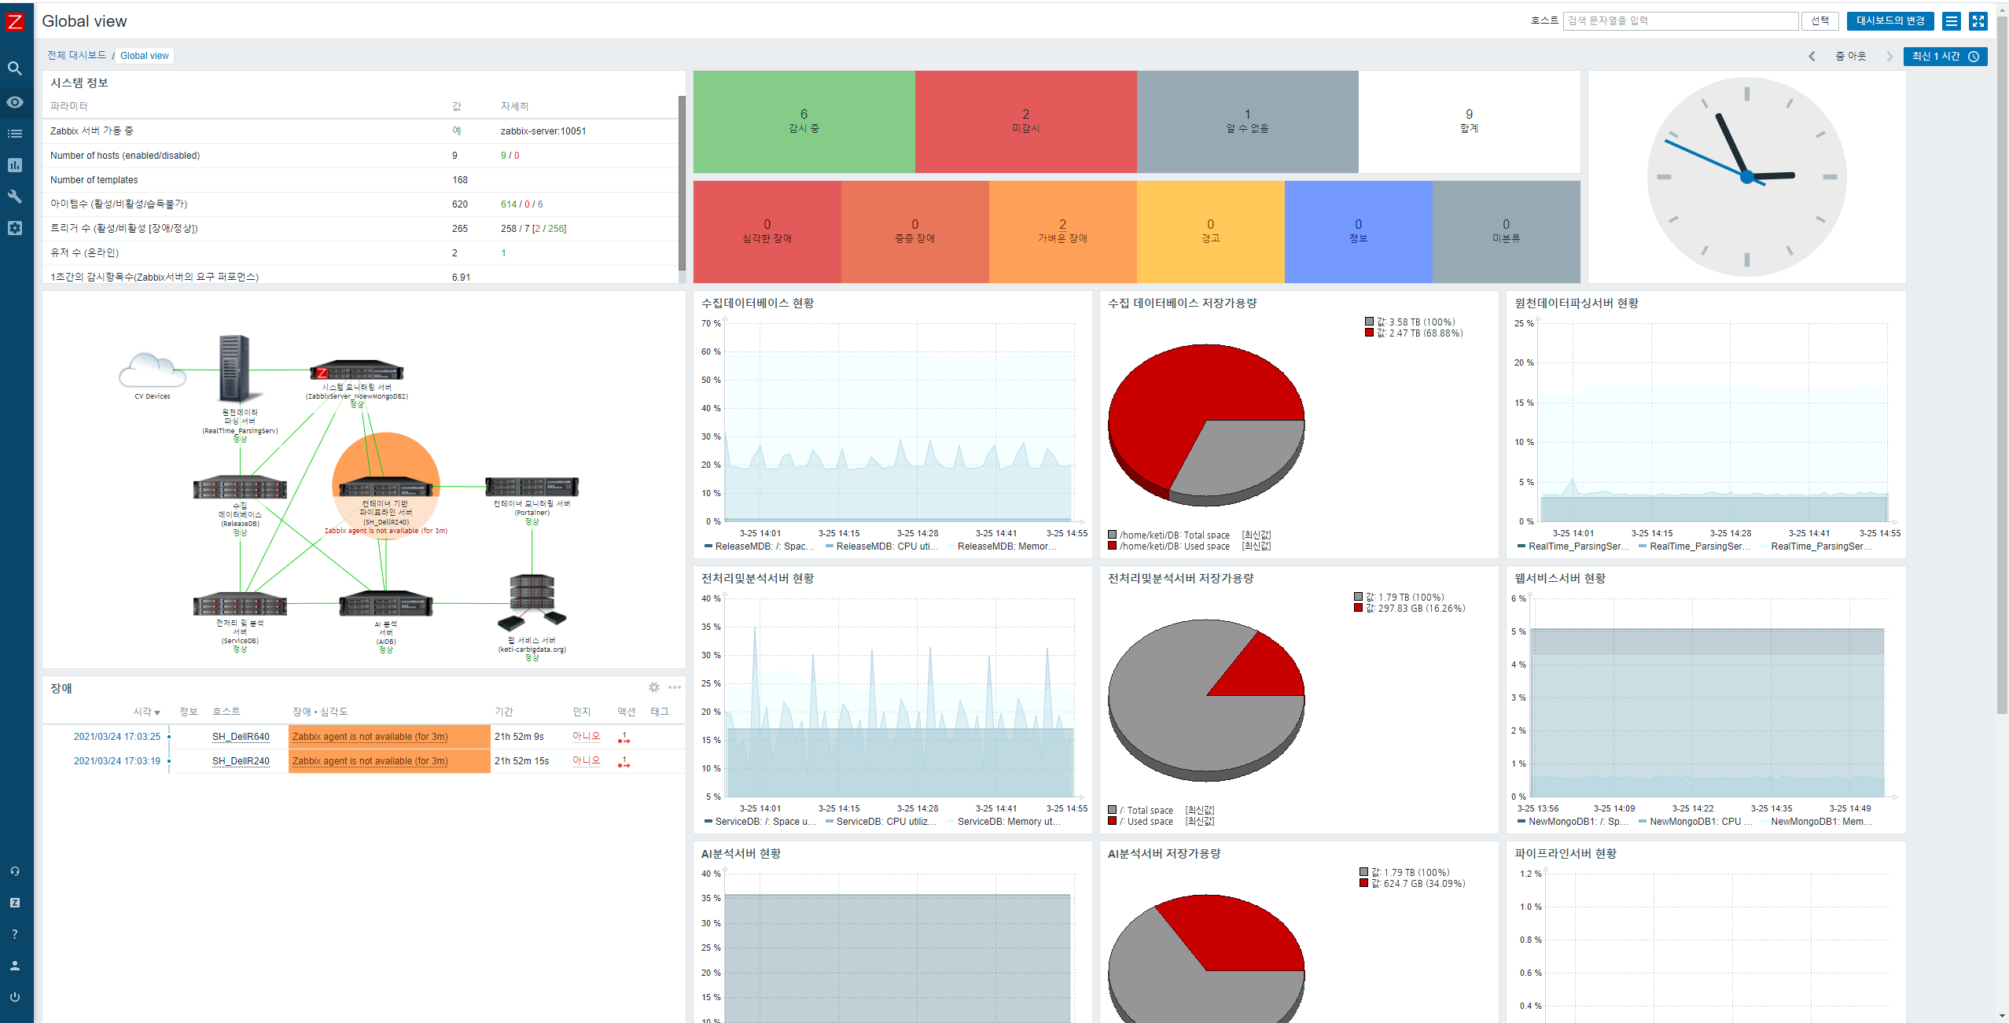Click the host search input field

coord(1680,21)
